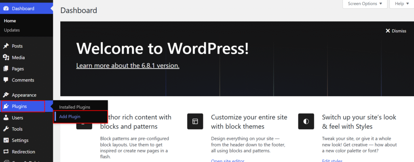
Task: Expand the Screen Options dropdown
Action: [365, 4]
